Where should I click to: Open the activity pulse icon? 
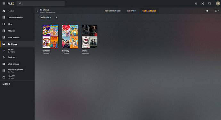pos(196,4)
